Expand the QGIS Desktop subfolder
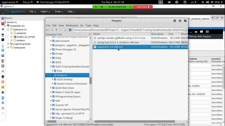The height and width of the screenshot is (126, 225). 52,79
